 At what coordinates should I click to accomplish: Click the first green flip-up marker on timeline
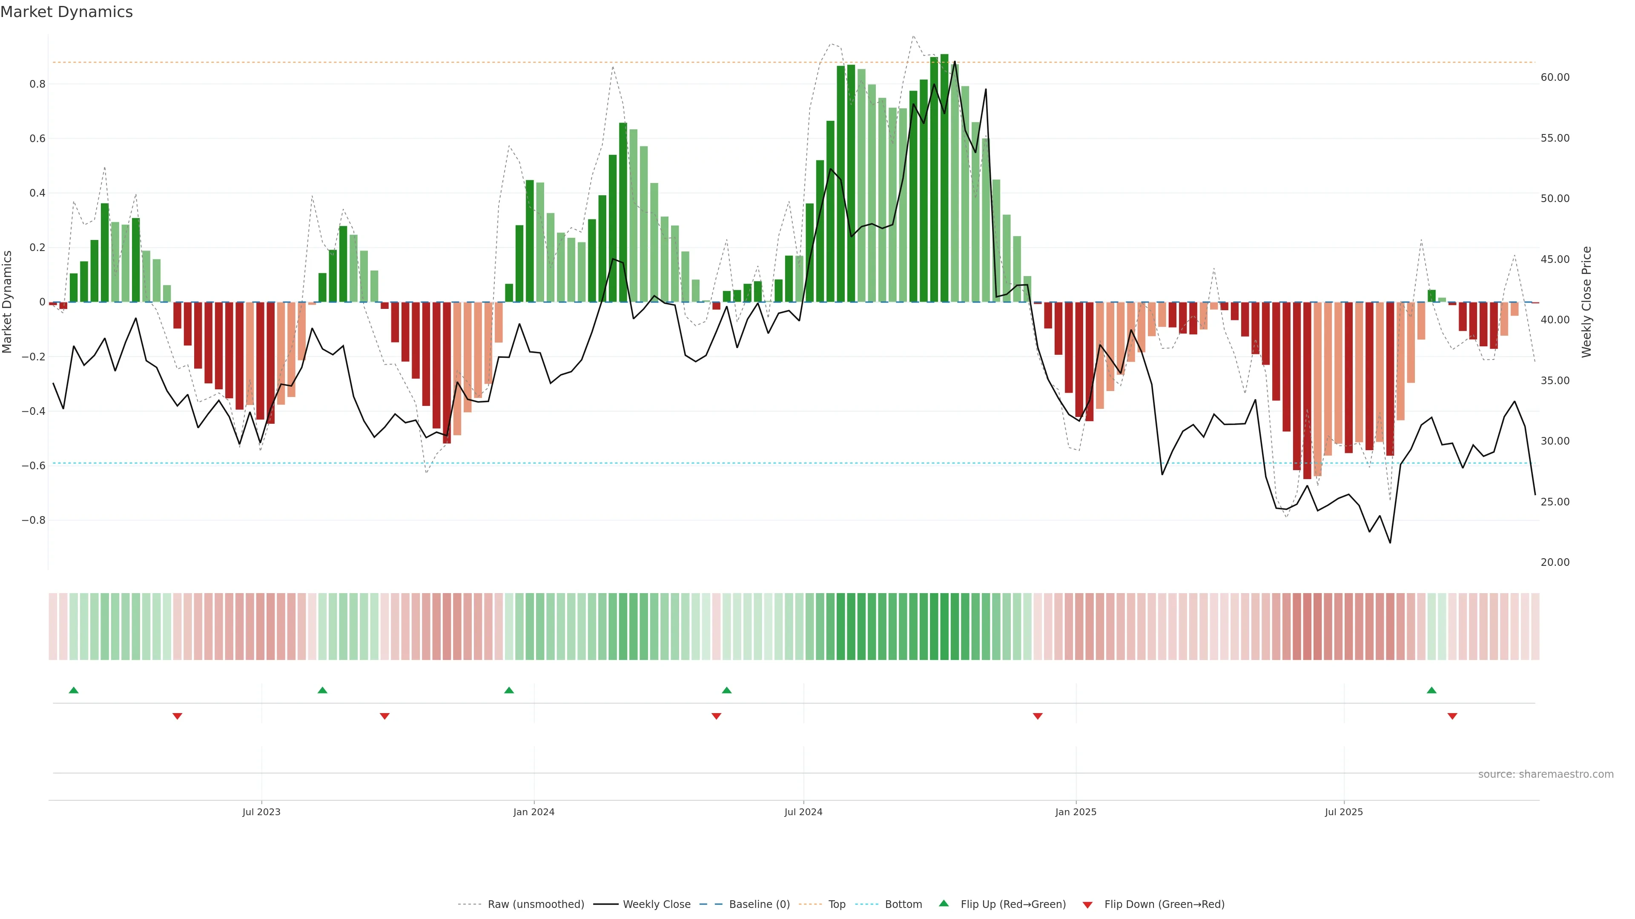(74, 690)
